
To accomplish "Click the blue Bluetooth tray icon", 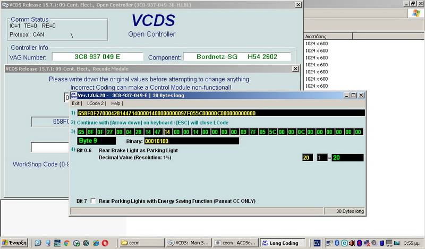I will point(337,243).
